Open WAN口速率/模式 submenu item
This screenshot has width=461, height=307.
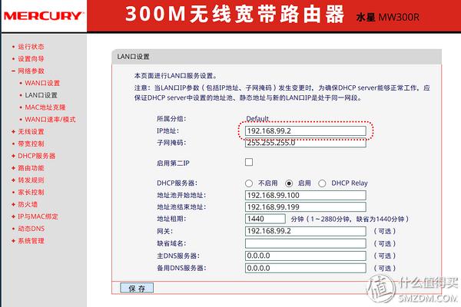[50, 120]
